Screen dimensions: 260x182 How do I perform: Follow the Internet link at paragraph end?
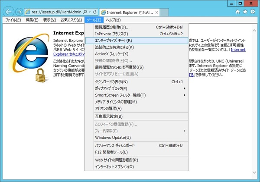point(238,50)
